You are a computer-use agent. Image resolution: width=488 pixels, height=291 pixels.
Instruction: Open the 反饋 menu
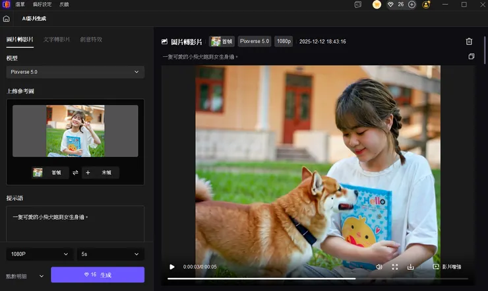(x=64, y=5)
